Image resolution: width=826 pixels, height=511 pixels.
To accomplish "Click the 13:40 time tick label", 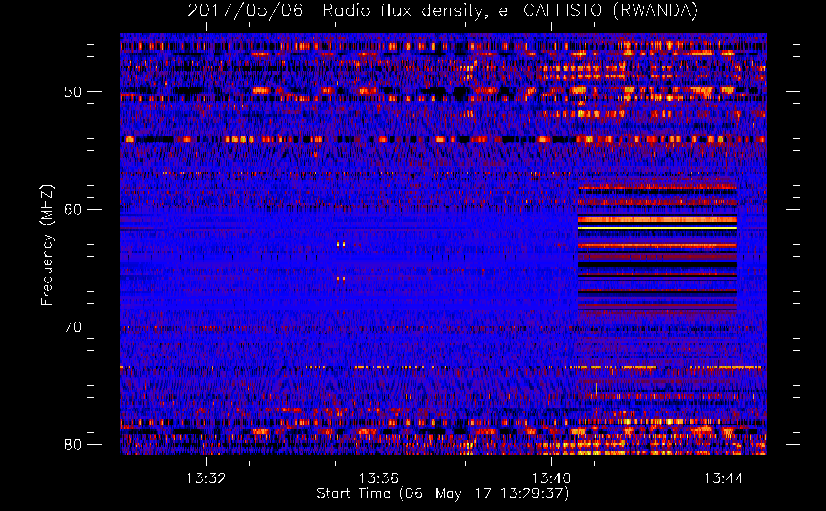I will point(551,479).
